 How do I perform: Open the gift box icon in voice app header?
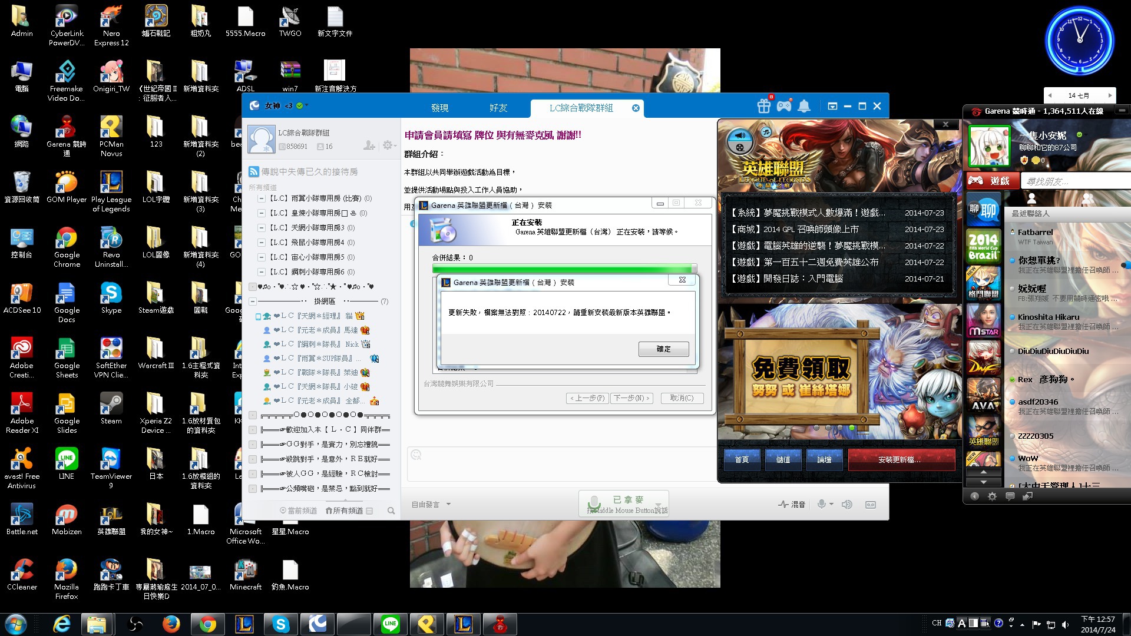coord(764,106)
